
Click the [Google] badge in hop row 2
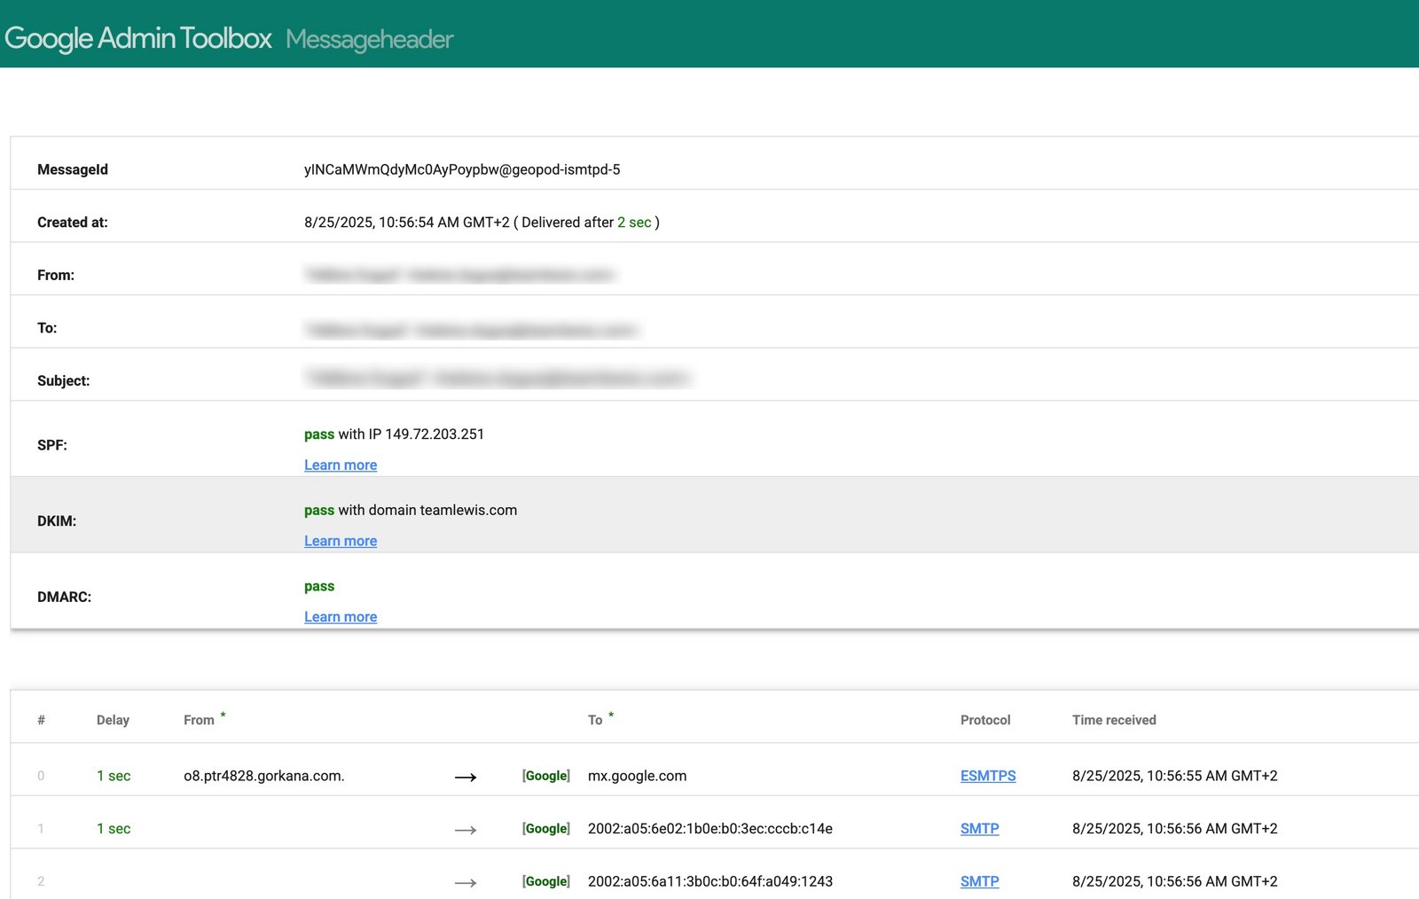click(546, 881)
